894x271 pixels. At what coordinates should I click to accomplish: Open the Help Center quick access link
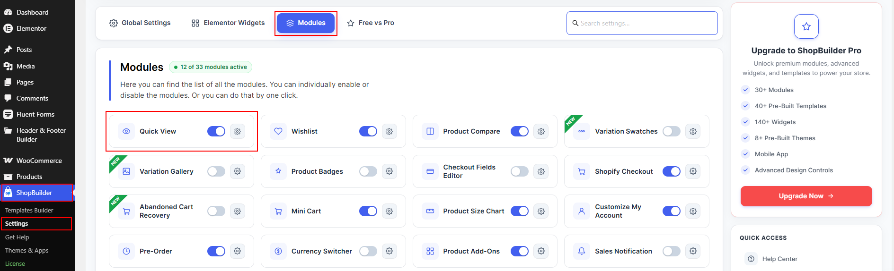pyautogui.click(x=779, y=259)
